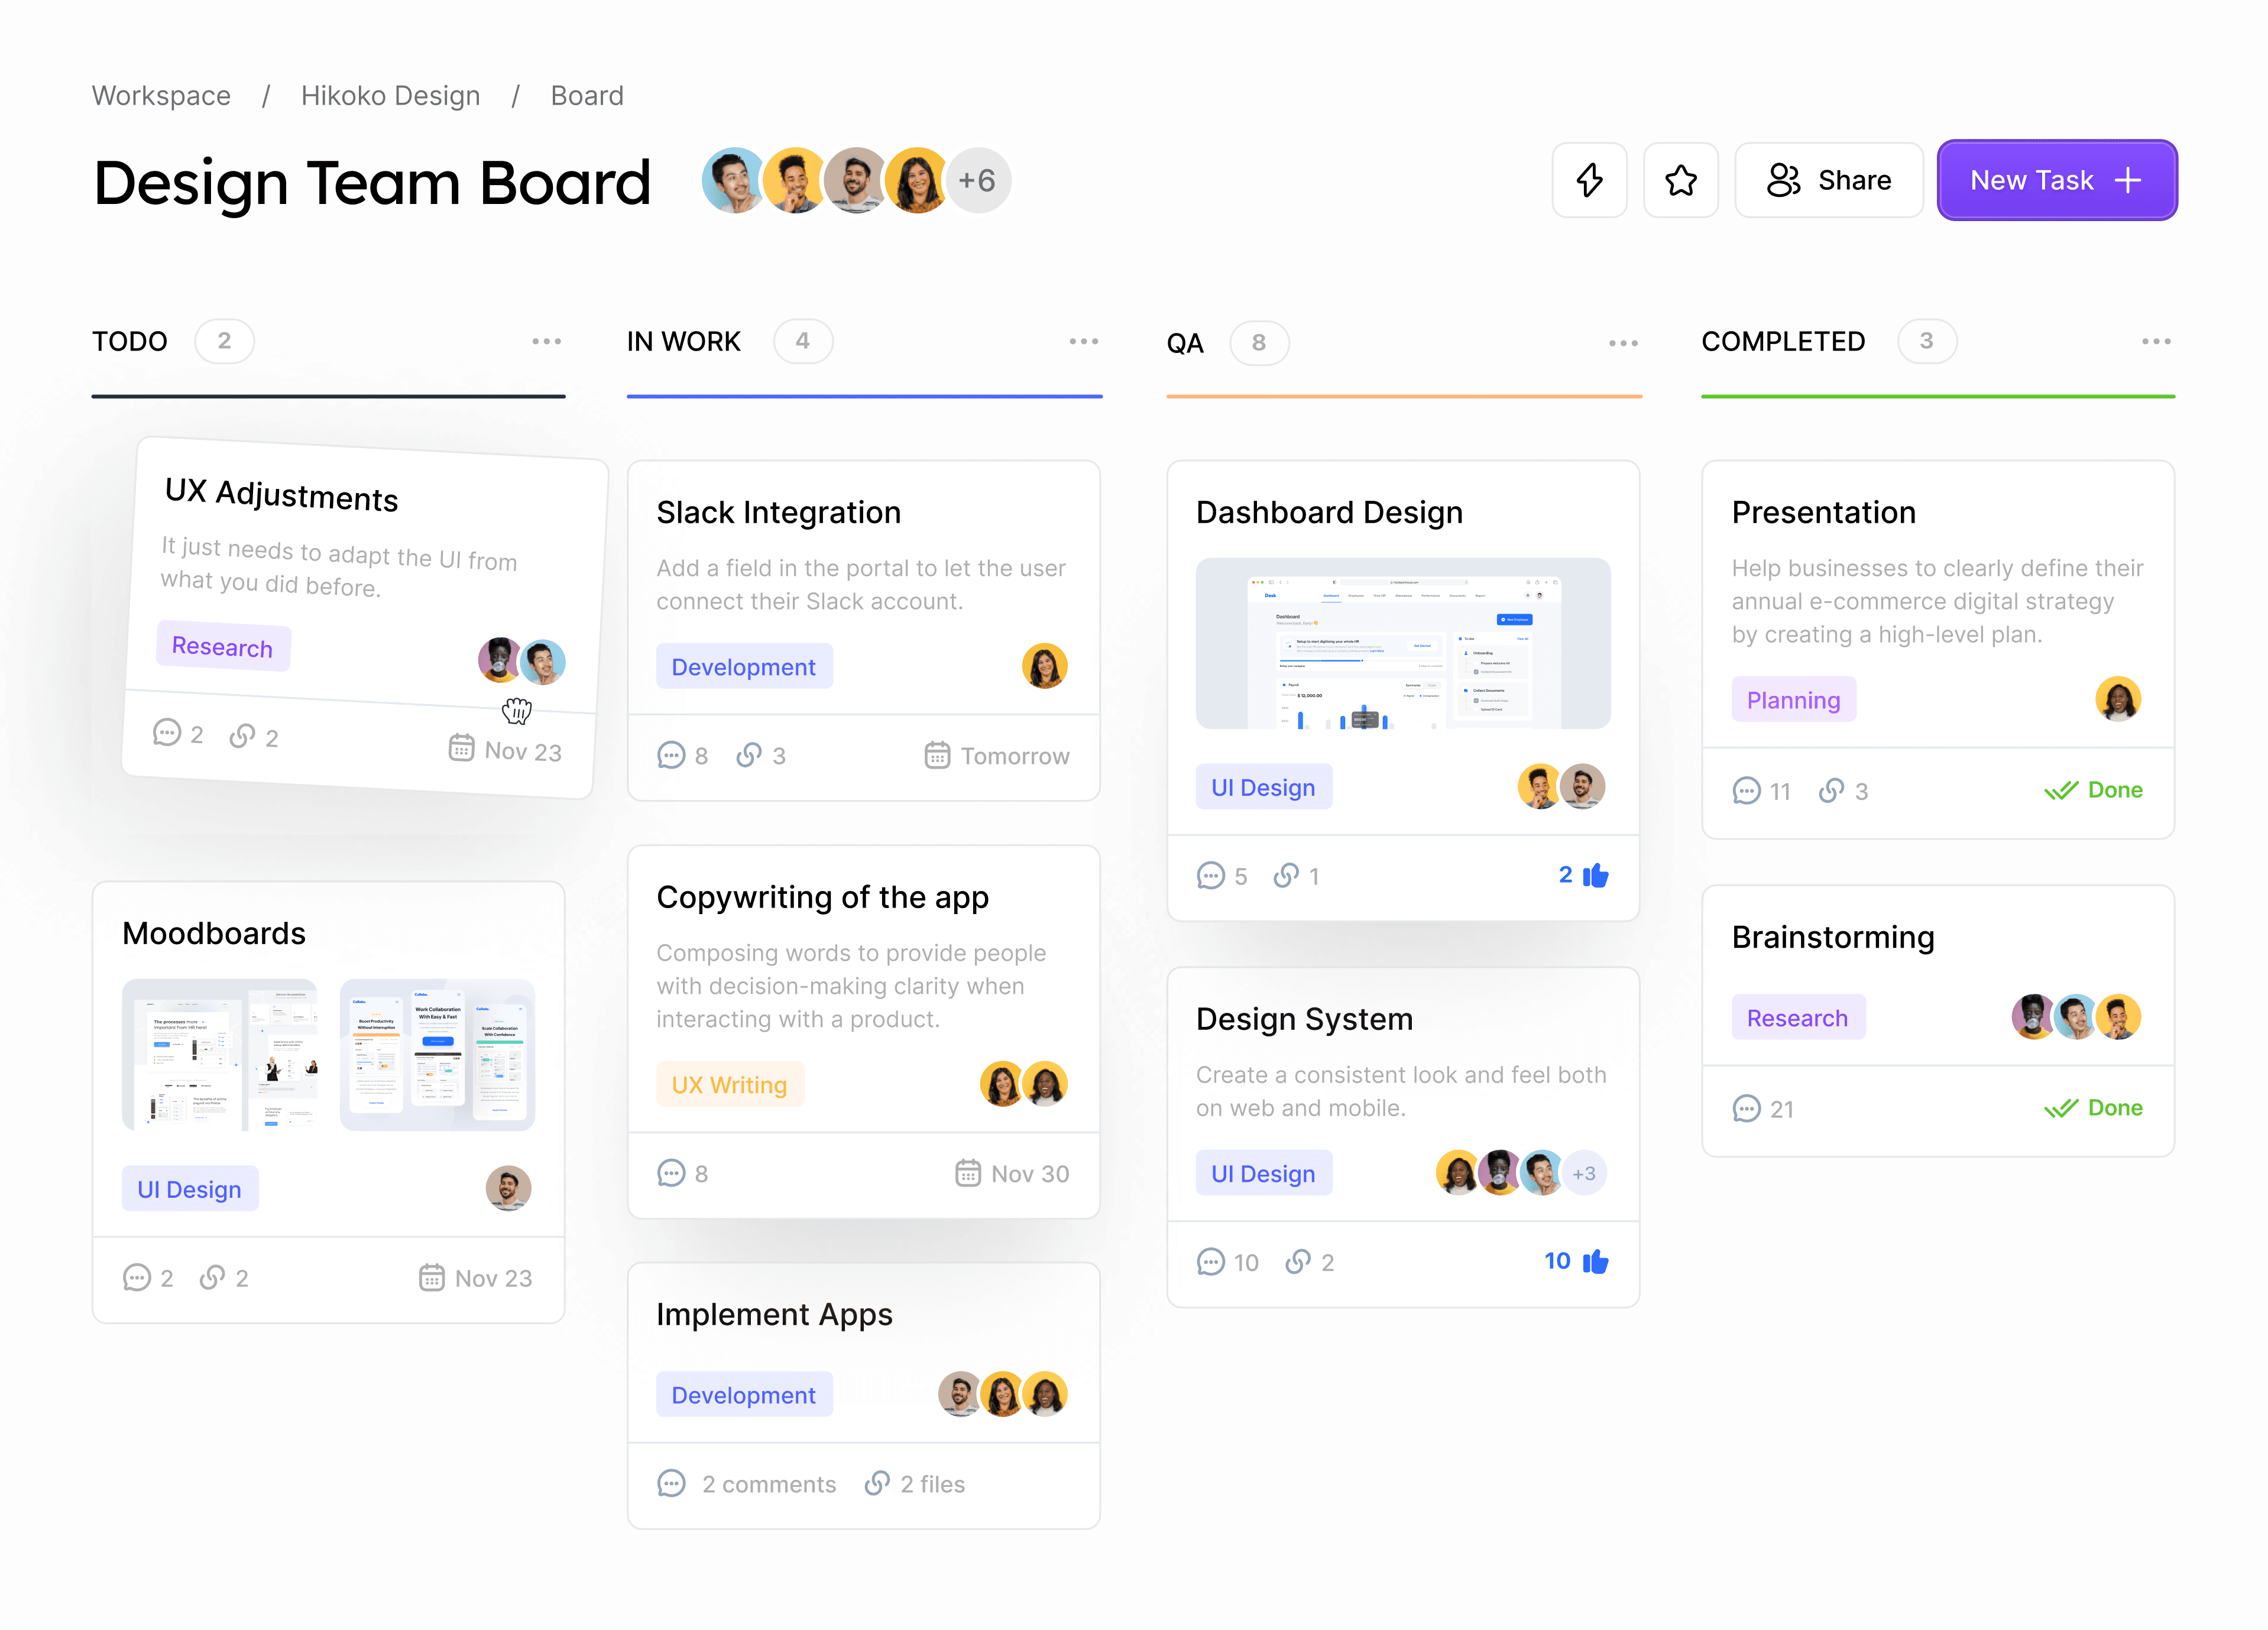The width and height of the screenshot is (2268, 1630).
Task: Click the comments icon on Slack Integration
Action: point(671,756)
